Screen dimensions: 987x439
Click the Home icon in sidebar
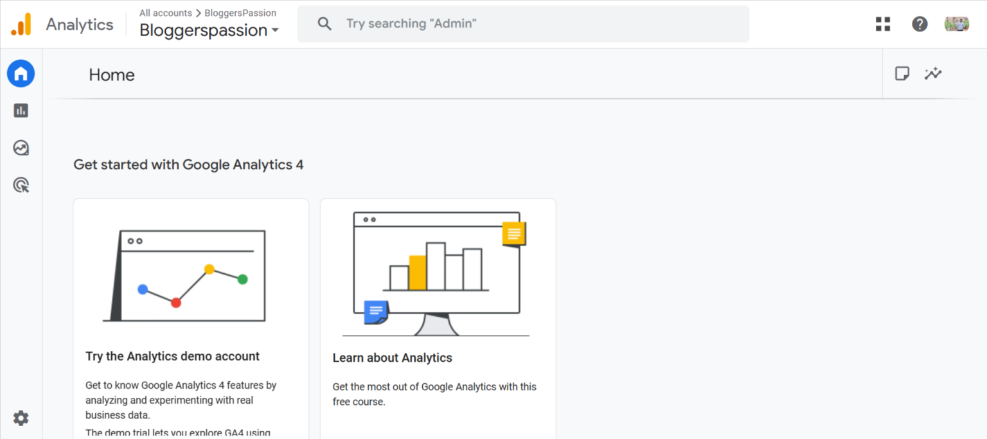(x=21, y=75)
